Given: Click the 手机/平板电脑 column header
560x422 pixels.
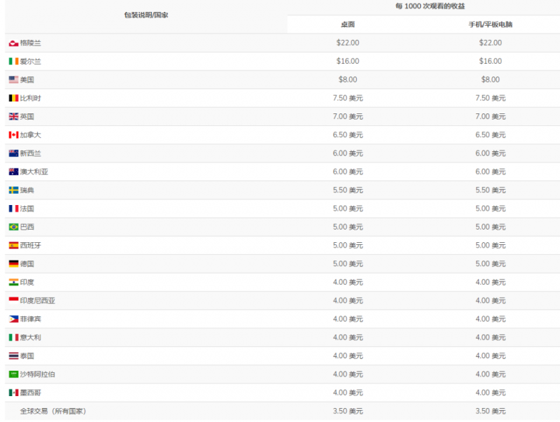Looking at the screenshot, I should coord(490,24).
